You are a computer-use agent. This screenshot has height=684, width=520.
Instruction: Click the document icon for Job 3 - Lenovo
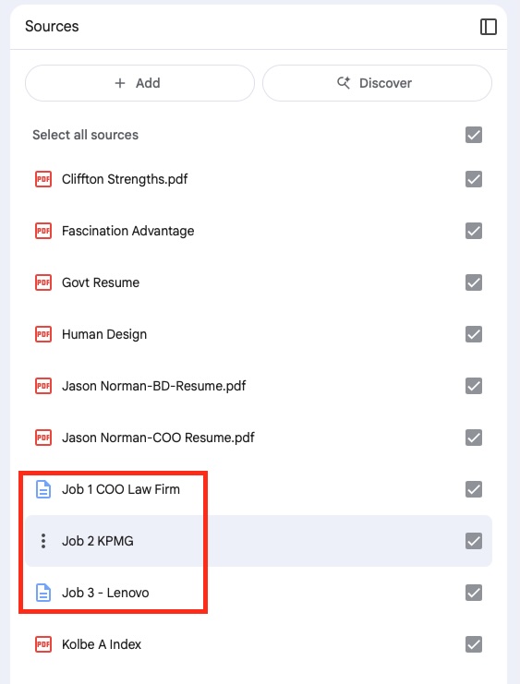tap(43, 593)
